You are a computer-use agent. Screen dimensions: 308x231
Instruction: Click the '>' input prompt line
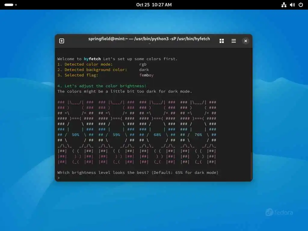[x=59, y=178]
